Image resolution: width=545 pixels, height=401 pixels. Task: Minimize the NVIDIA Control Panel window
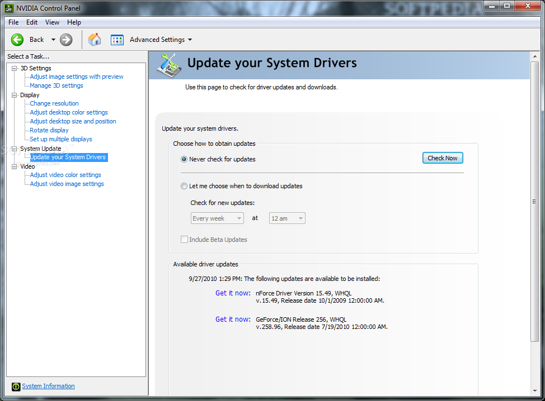click(x=492, y=6)
